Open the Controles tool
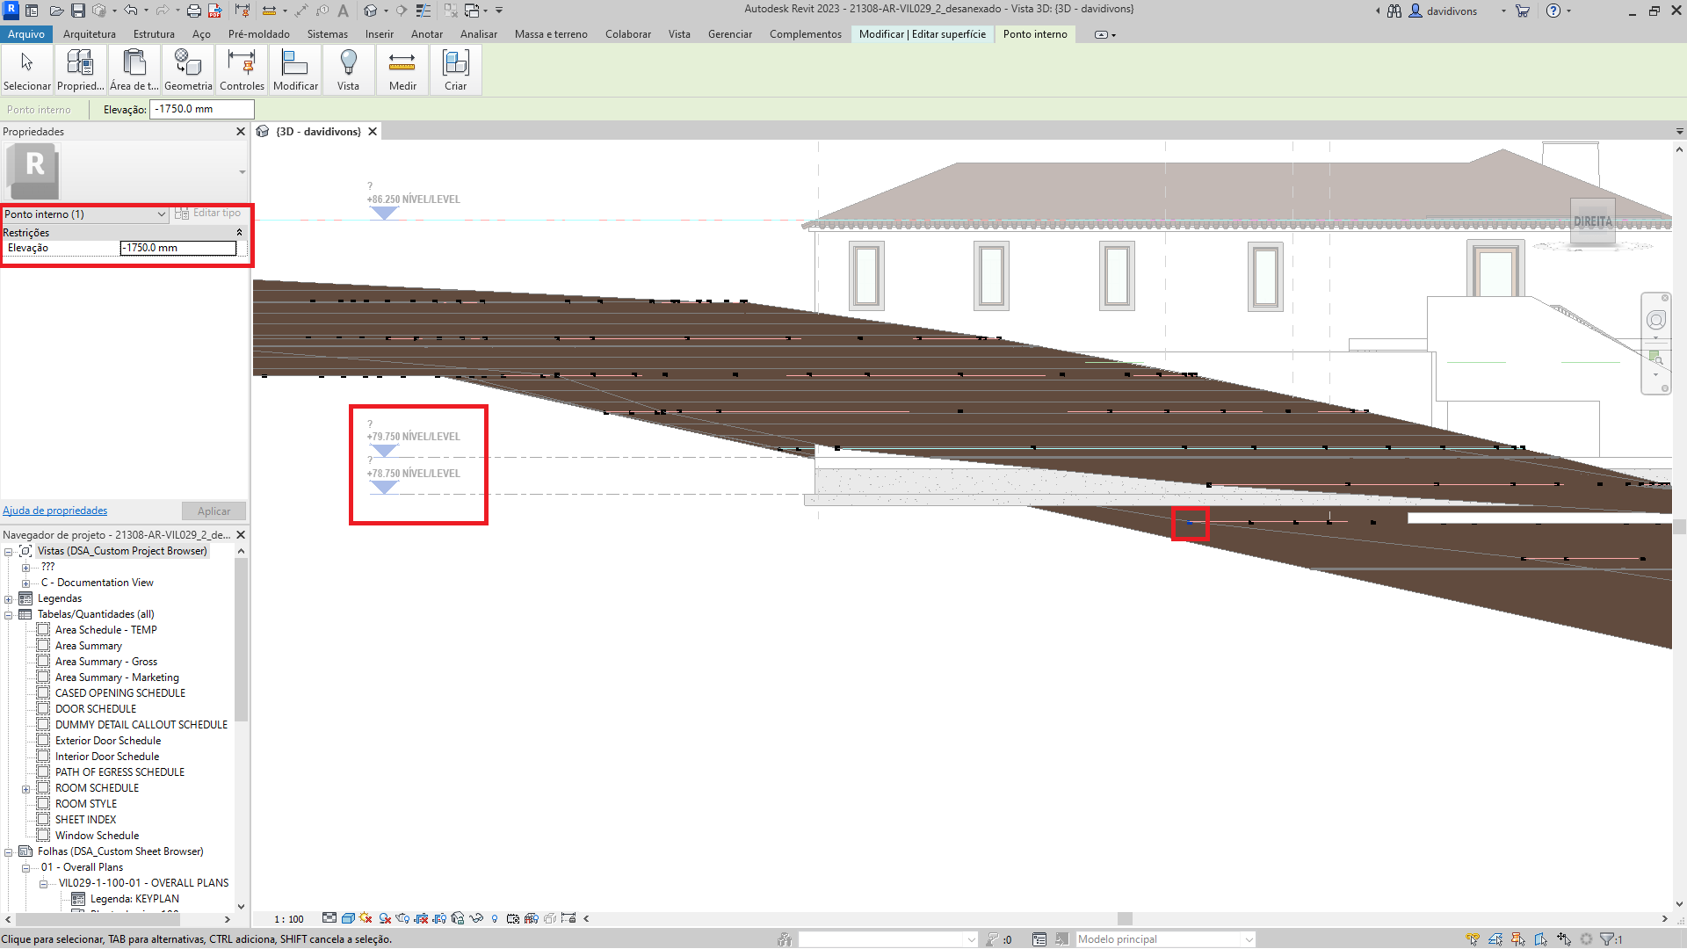 tap(242, 69)
